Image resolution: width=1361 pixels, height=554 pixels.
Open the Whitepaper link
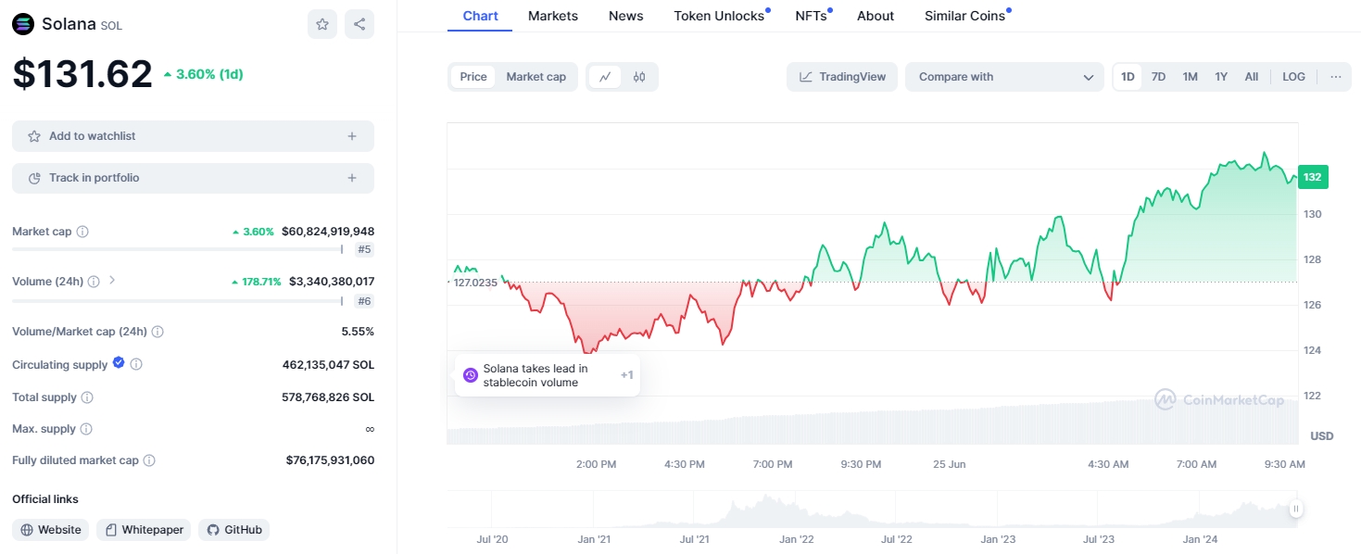(x=144, y=530)
